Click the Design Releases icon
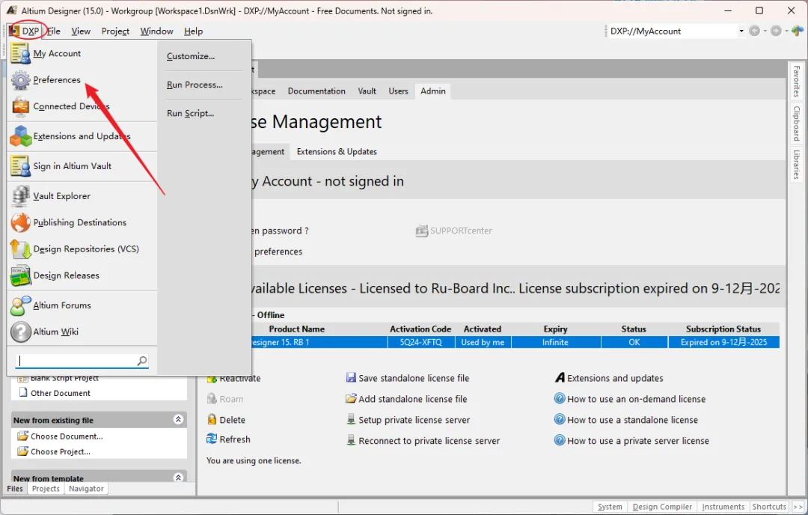 [21, 275]
